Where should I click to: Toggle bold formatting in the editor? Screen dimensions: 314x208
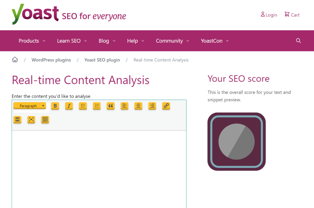55,106
